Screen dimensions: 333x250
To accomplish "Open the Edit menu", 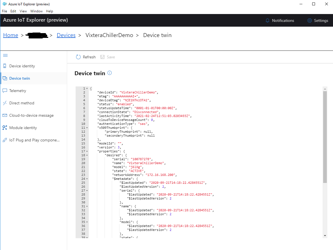I will click(13, 11).
